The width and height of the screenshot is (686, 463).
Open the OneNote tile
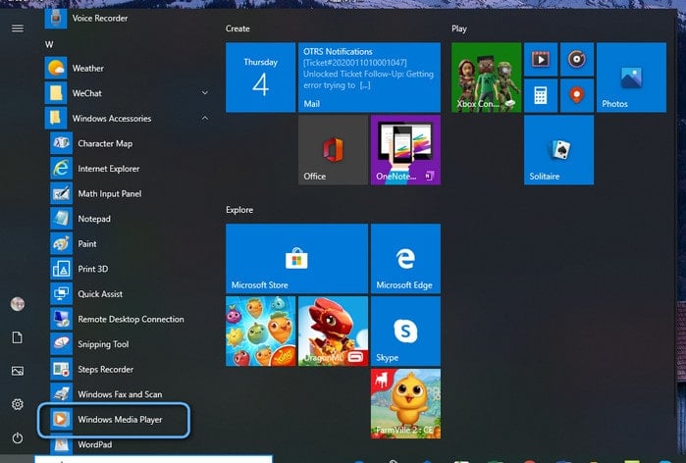tap(405, 150)
